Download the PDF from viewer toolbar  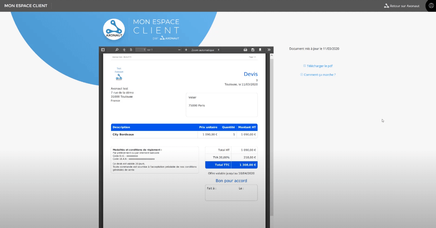pos(253,50)
